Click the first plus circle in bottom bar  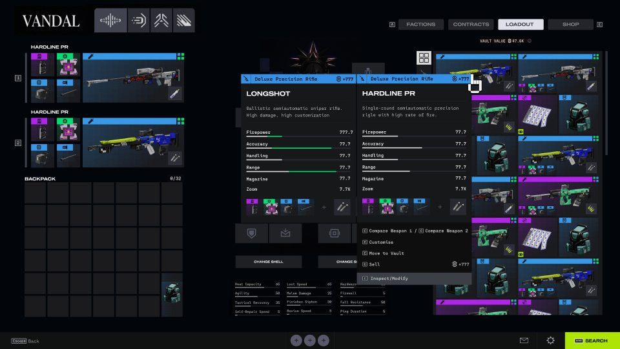(296, 341)
